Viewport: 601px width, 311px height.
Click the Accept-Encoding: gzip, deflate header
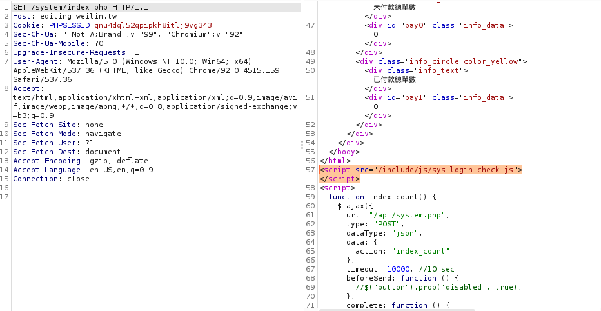[x=81, y=161]
